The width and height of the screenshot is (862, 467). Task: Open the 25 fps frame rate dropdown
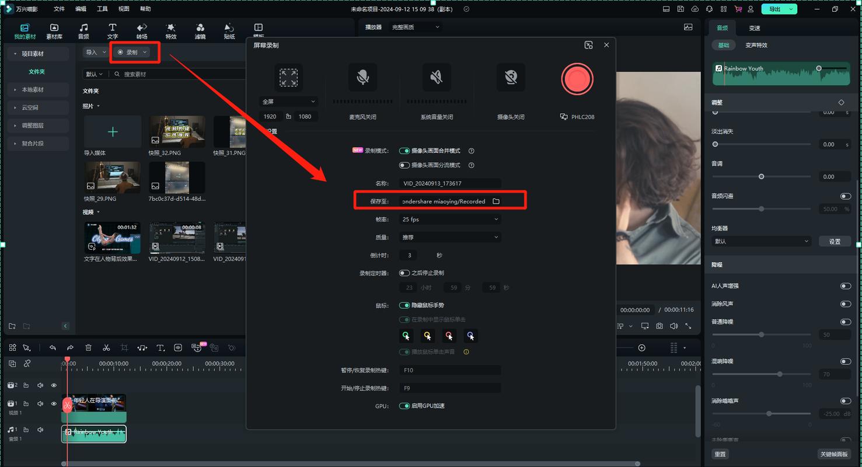[x=449, y=219]
